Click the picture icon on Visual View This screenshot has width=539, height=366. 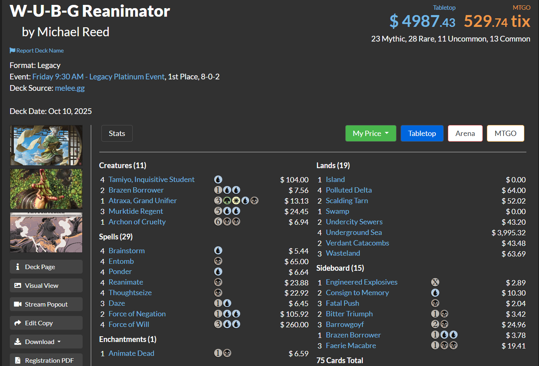18,286
